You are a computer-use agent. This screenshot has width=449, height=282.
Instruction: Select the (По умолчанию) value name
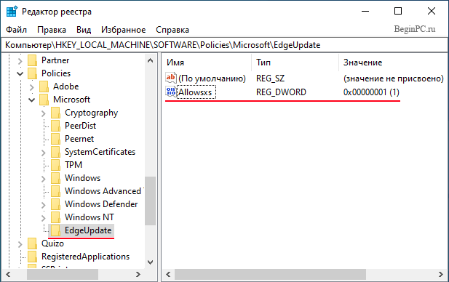coord(212,78)
